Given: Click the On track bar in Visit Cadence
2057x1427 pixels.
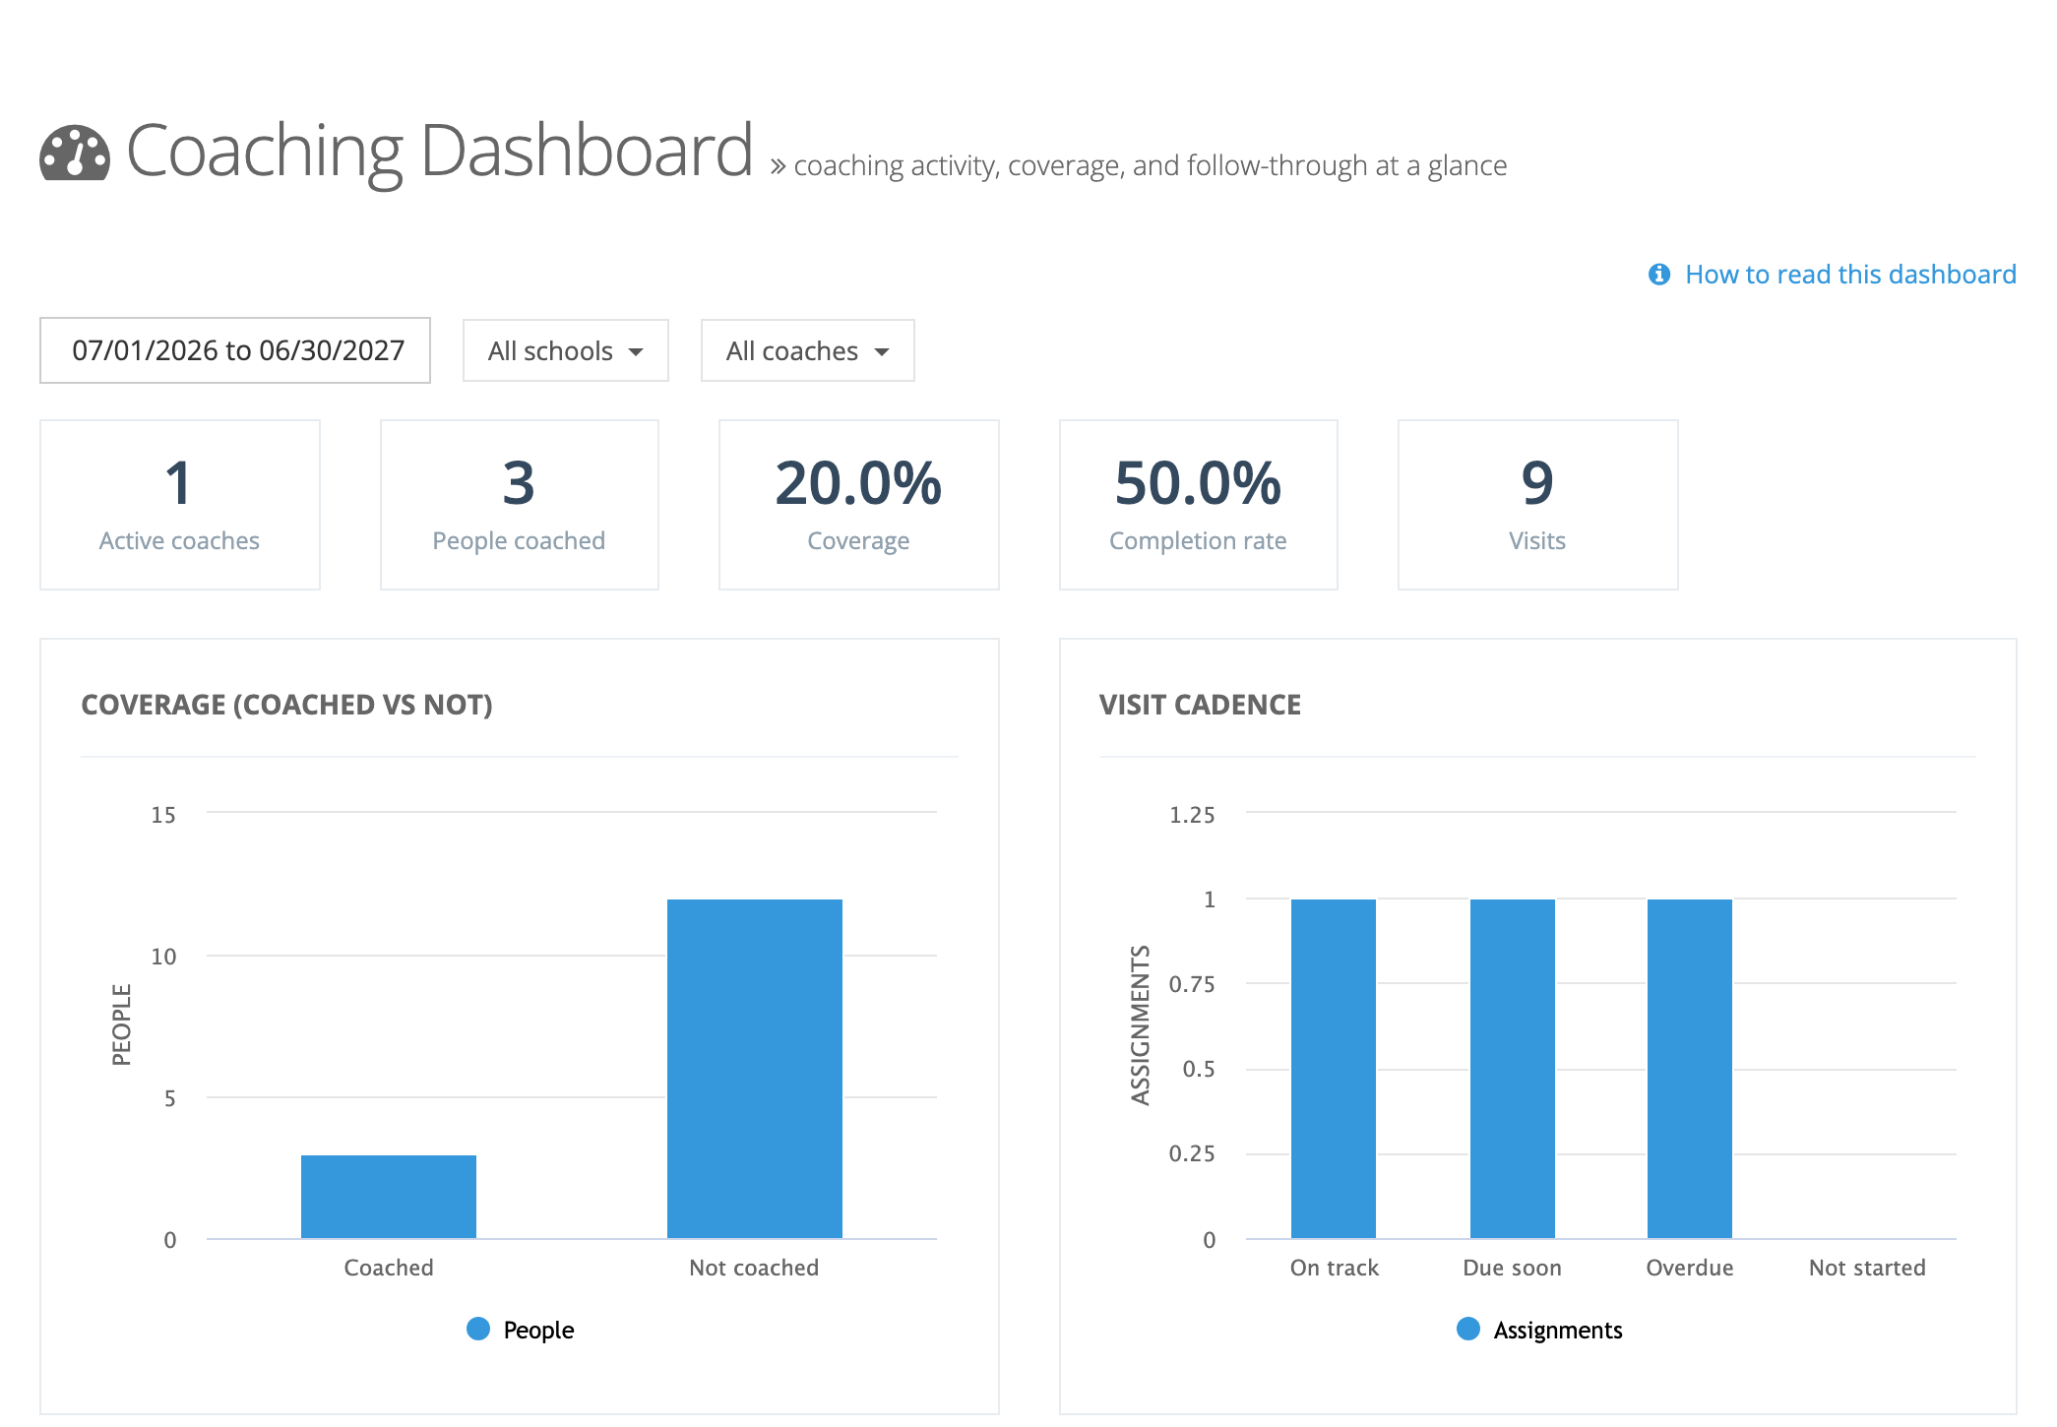Looking at the screenshot, I should [1334, 1069].
